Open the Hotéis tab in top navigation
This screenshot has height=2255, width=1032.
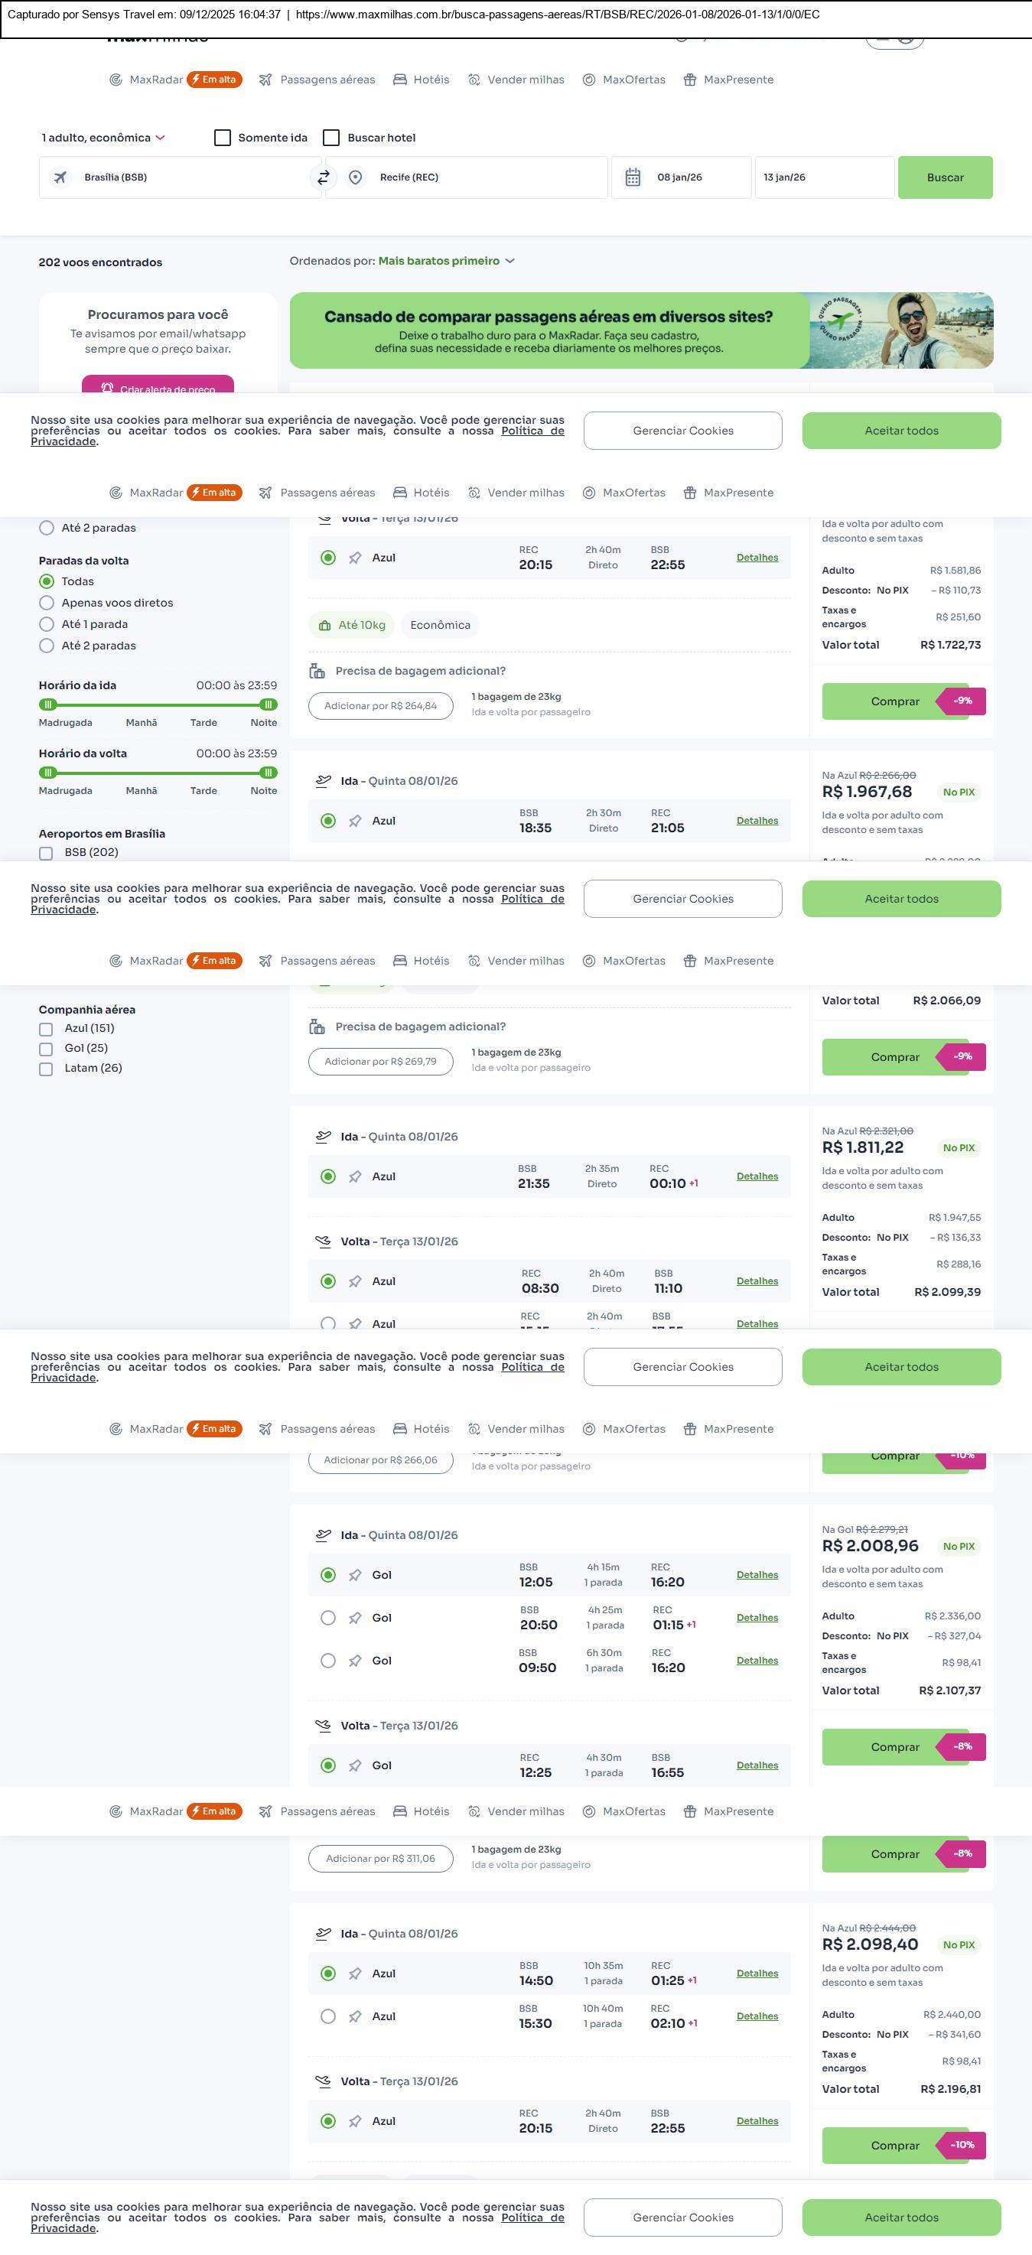(421, 80)
